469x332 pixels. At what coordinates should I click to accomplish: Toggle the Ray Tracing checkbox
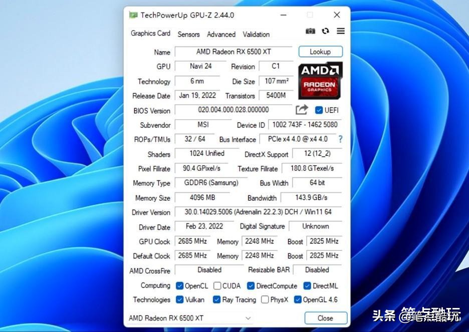click(216, 299)
